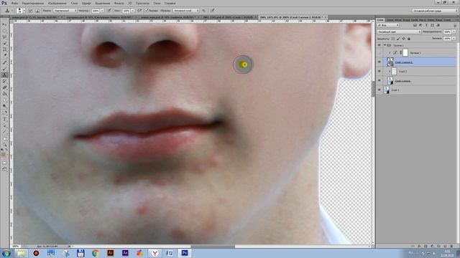Hide the Слой 1 копия layer

[x=379, y=80]
